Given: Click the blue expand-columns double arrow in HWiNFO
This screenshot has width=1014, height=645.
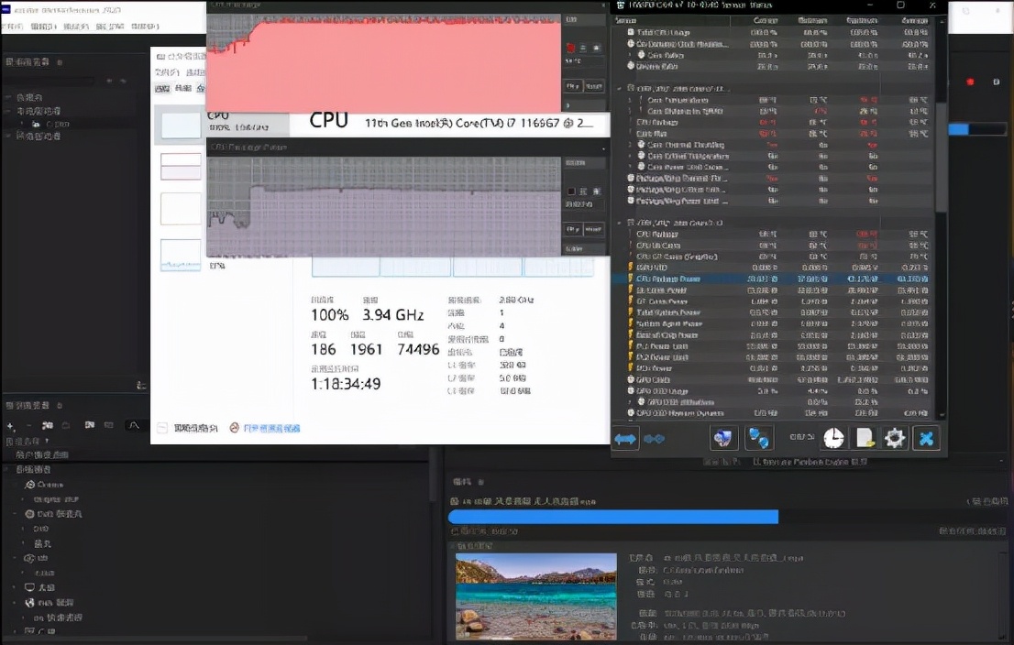Looking at the screenshot, I should 625,439.
